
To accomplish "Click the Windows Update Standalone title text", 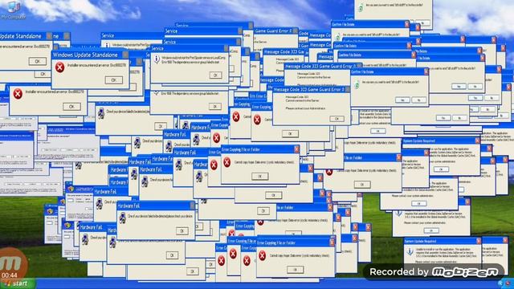I will coord(85,55).
